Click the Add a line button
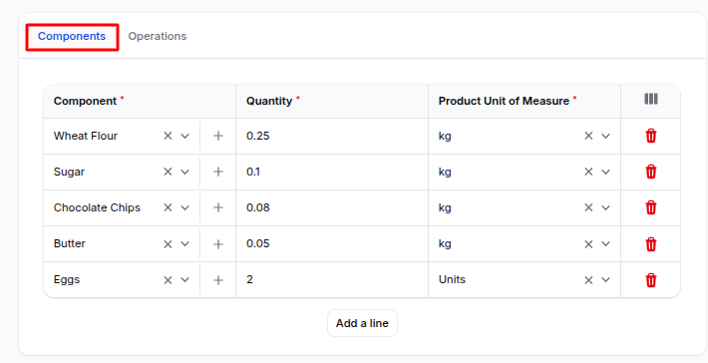Screen dimensions: 708x363 click(x=362, y=323)
